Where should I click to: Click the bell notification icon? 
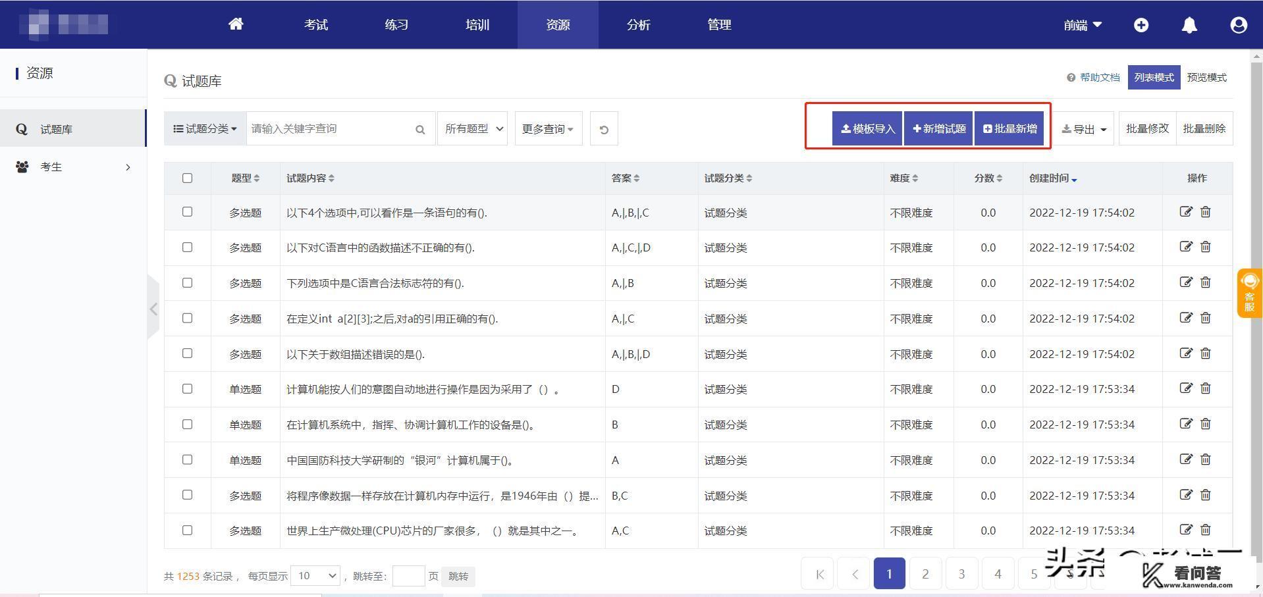pos(1189,25)
